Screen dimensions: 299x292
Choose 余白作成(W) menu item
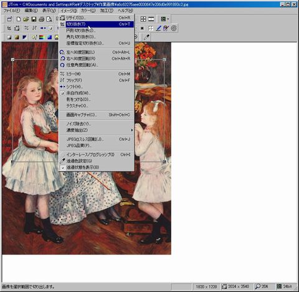click(x=97, y=93)
